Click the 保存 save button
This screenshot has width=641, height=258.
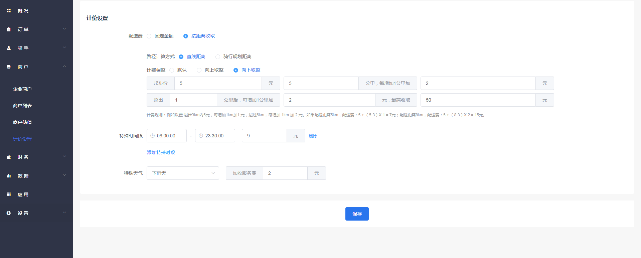tap(357, 214)
